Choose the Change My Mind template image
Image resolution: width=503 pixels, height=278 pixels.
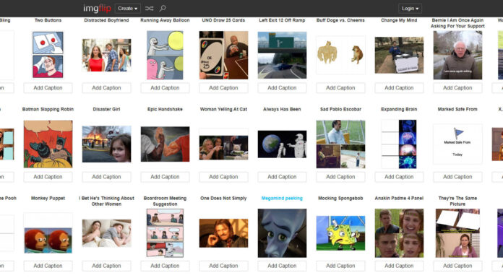point(399,55)
